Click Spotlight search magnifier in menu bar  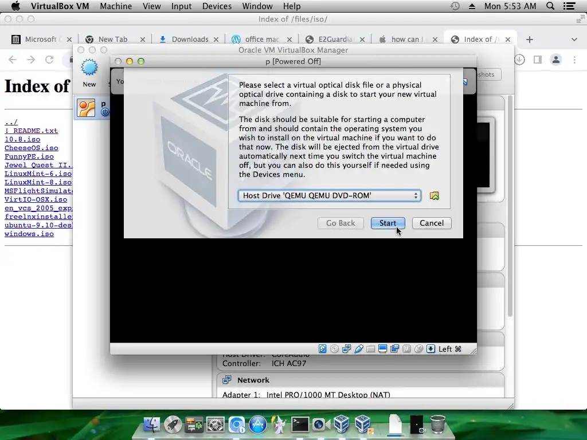[x=550, y=6]
